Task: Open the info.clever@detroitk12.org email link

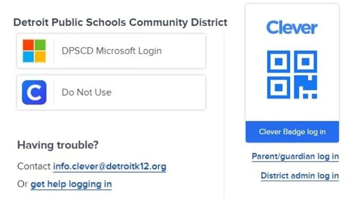Action: tap(110, 166)
